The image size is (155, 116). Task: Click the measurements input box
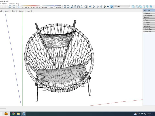[3, 107]
